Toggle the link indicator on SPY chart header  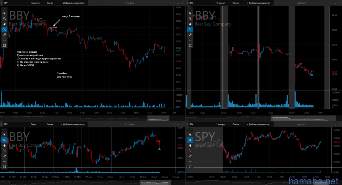187,124
